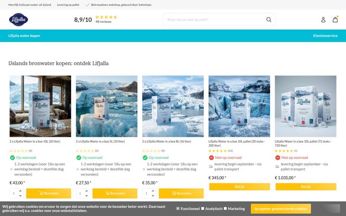346x216 pixels.
Task: Open product title 2 x Lifjalla 8L (16 liter)
Action: point(167,142)
